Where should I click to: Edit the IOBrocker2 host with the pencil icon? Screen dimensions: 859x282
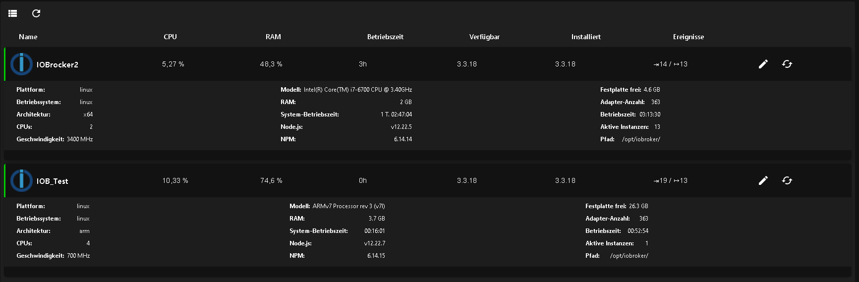point(763,64)
